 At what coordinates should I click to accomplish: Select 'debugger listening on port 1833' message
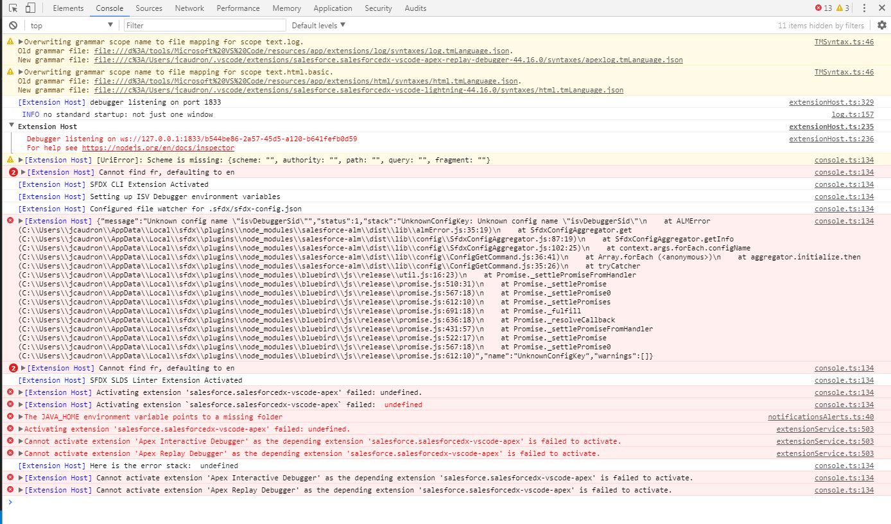tap(155, 102)
